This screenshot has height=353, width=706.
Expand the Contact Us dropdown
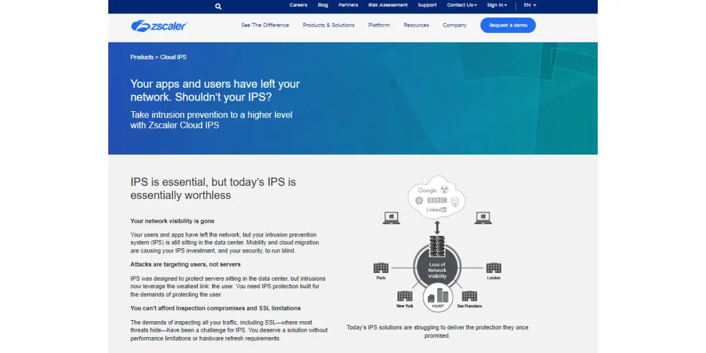coord(462,5)
